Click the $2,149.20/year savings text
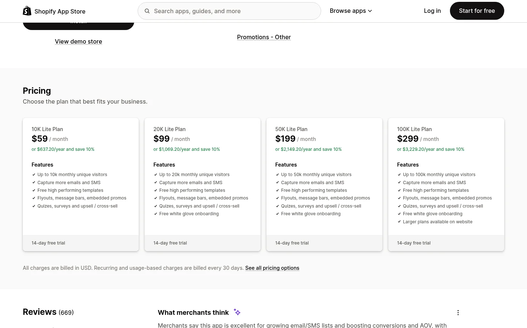Screen dimensions: 527x328 pyautogui.click(x=309, y=149)
